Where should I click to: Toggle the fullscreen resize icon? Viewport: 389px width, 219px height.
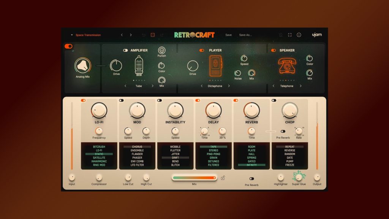(290, 35)
